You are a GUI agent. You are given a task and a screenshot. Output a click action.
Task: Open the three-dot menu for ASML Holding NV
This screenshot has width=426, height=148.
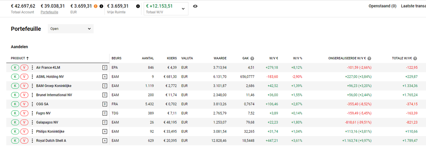coord(32,77)
